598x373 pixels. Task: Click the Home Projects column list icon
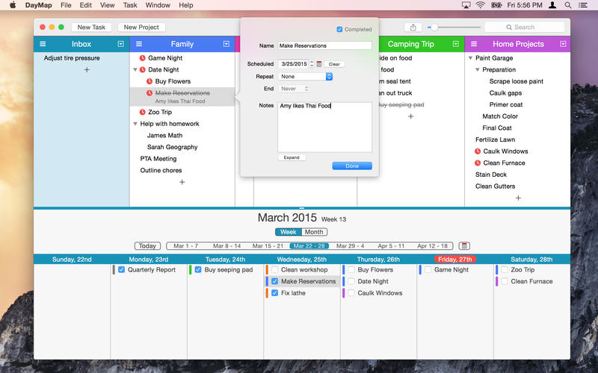[474, 44]
